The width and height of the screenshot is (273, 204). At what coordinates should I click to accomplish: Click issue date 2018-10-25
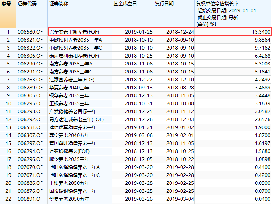click(180, 151)
